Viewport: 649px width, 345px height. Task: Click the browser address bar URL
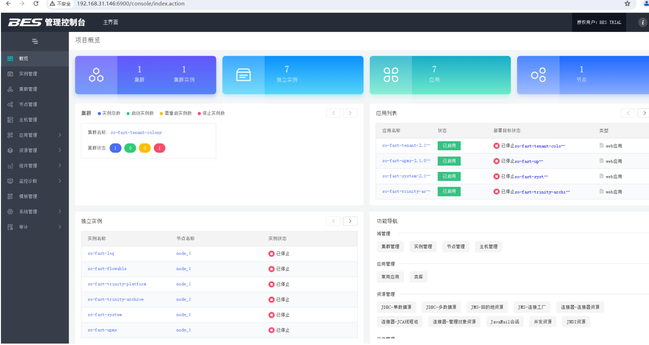[x=130, y=3]
